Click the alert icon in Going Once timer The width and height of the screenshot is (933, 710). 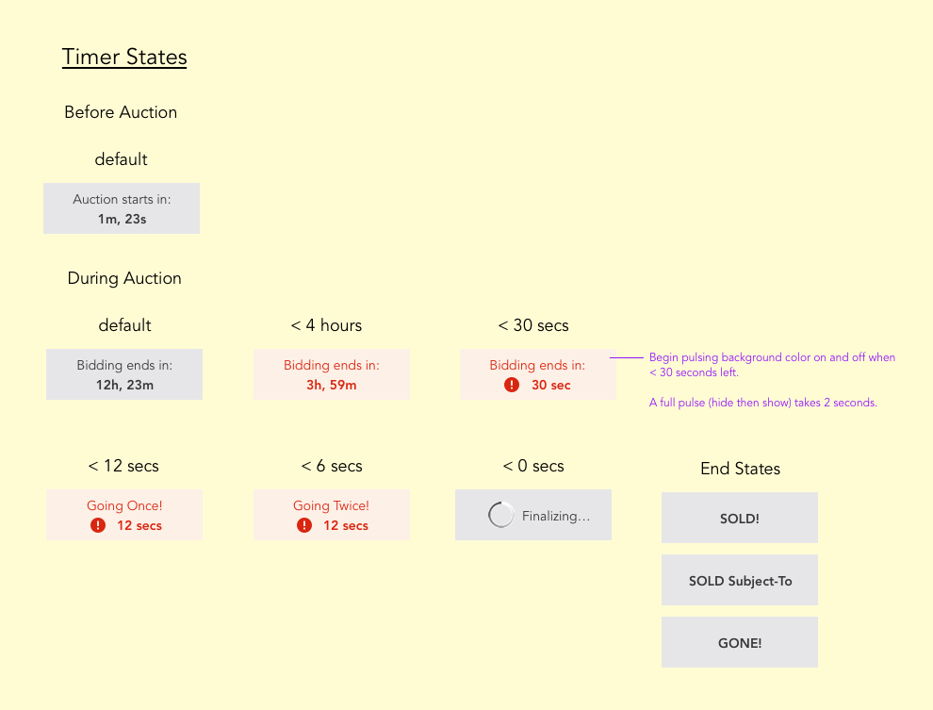(x=98, y=525)
